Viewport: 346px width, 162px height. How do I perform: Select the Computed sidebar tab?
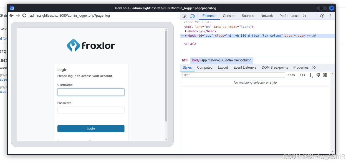coord(205,68)
